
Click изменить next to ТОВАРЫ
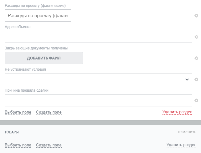187,132
